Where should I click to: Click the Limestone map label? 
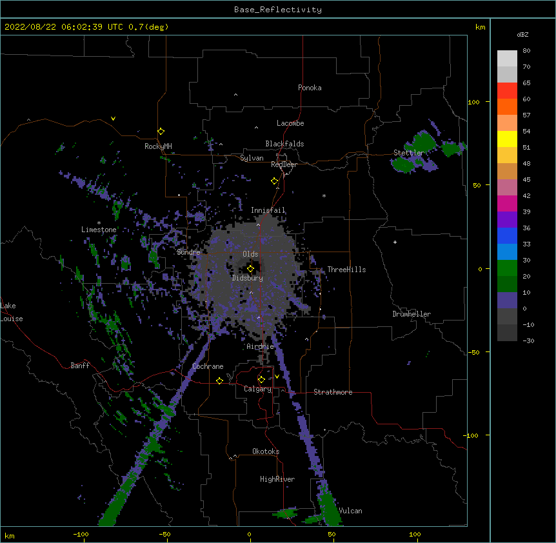(99, 230)
